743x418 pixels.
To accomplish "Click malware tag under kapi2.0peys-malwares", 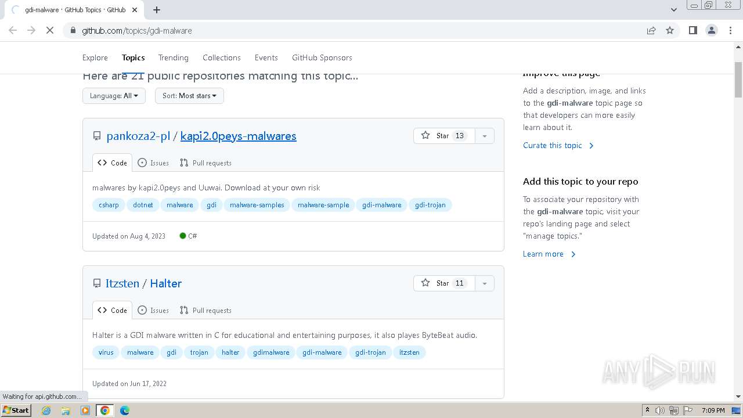I will pos(180,205).
